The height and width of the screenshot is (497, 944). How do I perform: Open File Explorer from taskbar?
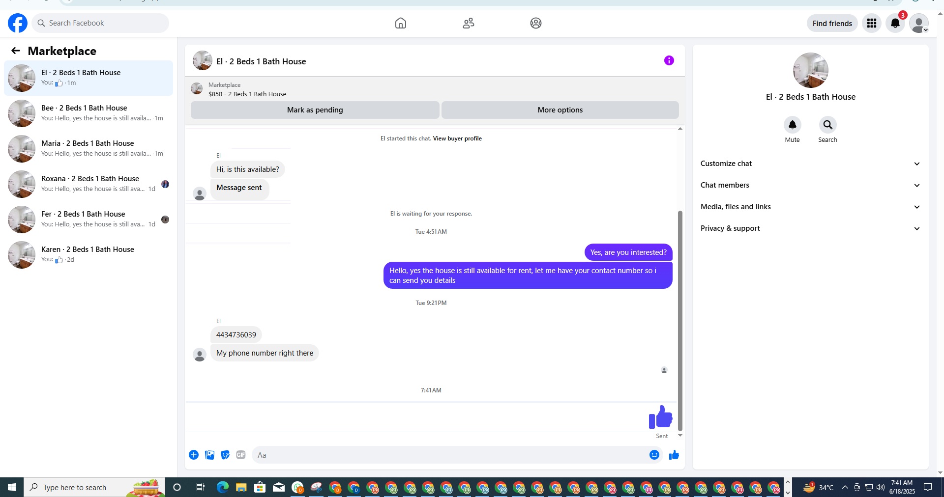[x=241, y=487]
